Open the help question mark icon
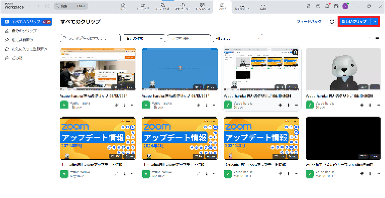 pos(318,6)
